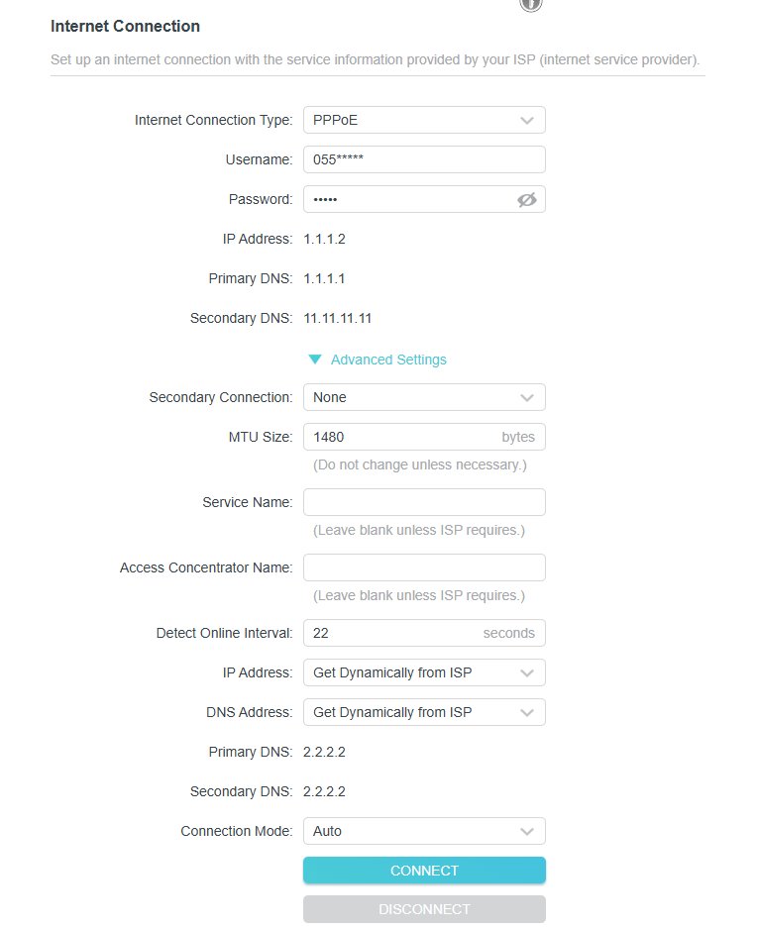Click chevron arrow on PPPoE selector

pos(526,121)
